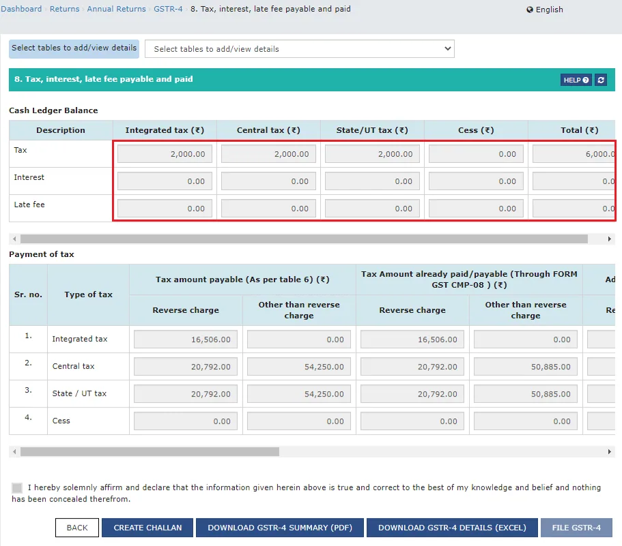Click right arrow of Payment of tax scrollbar
Screen dimensions: 622x546
coord(610,451)
